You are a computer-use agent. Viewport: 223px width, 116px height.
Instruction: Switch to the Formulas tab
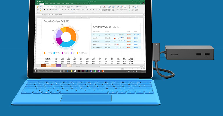58,4
